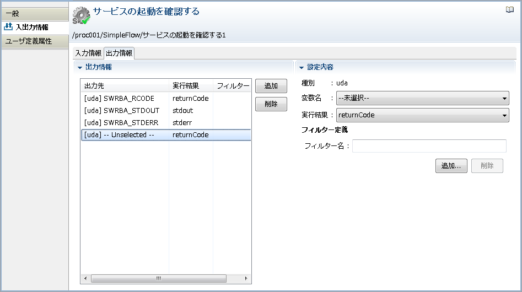Click the 追加... filter button
The height and width of the screenshot is (292, 522).
451,166
